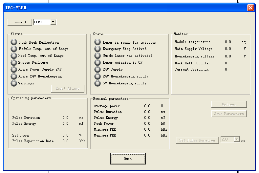259x173 pixels.
Task: Click the Peak Power label
Action: [x=104, y=124]
